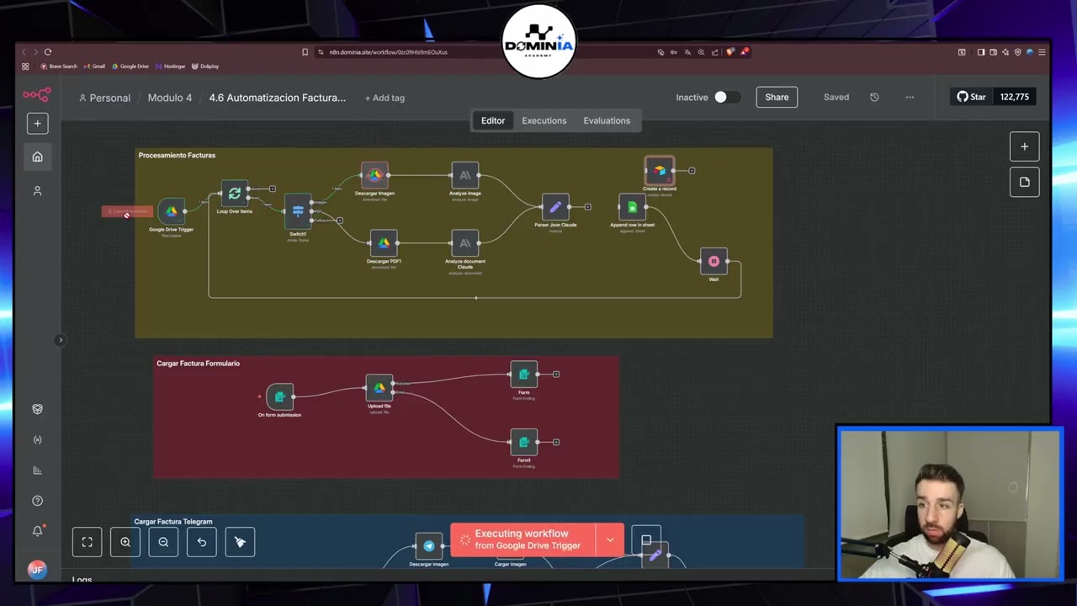Open the variables icon in sidebar

(37, 439)
